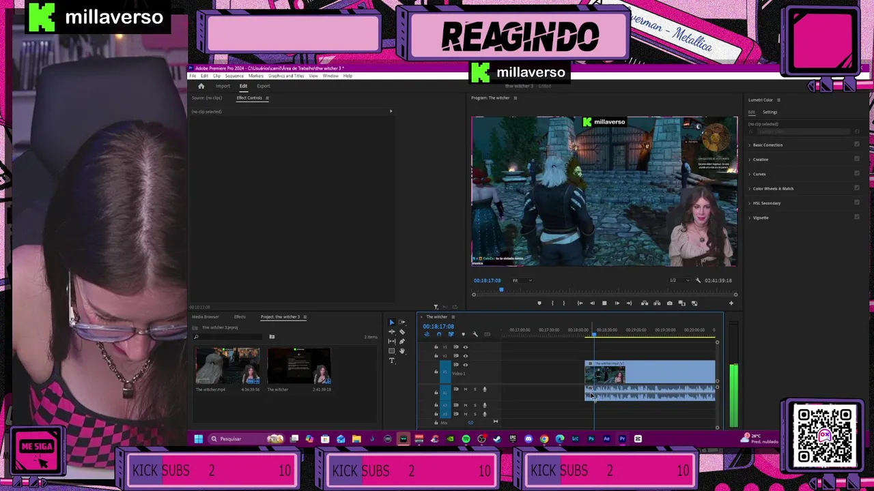Image resolution: width=874 pixels, height=491 pixels.
Task: Stop playback in Program monitor
Action: 604,303
